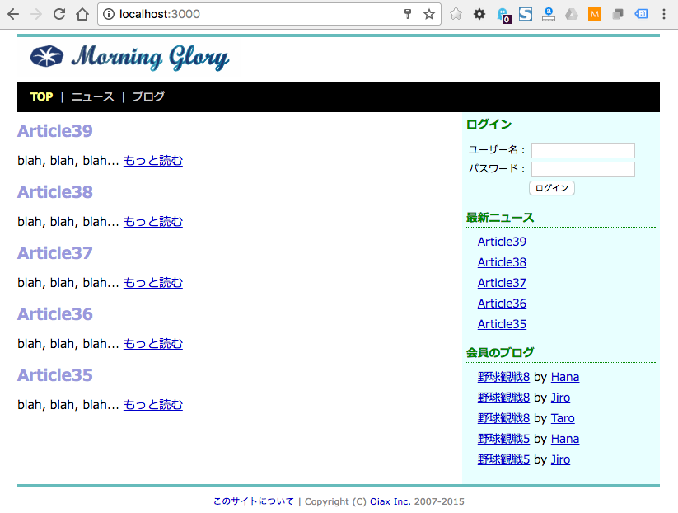The image size is (678, 513).
Task: Click もっと読む under Article36
Action: pos(153,344)
